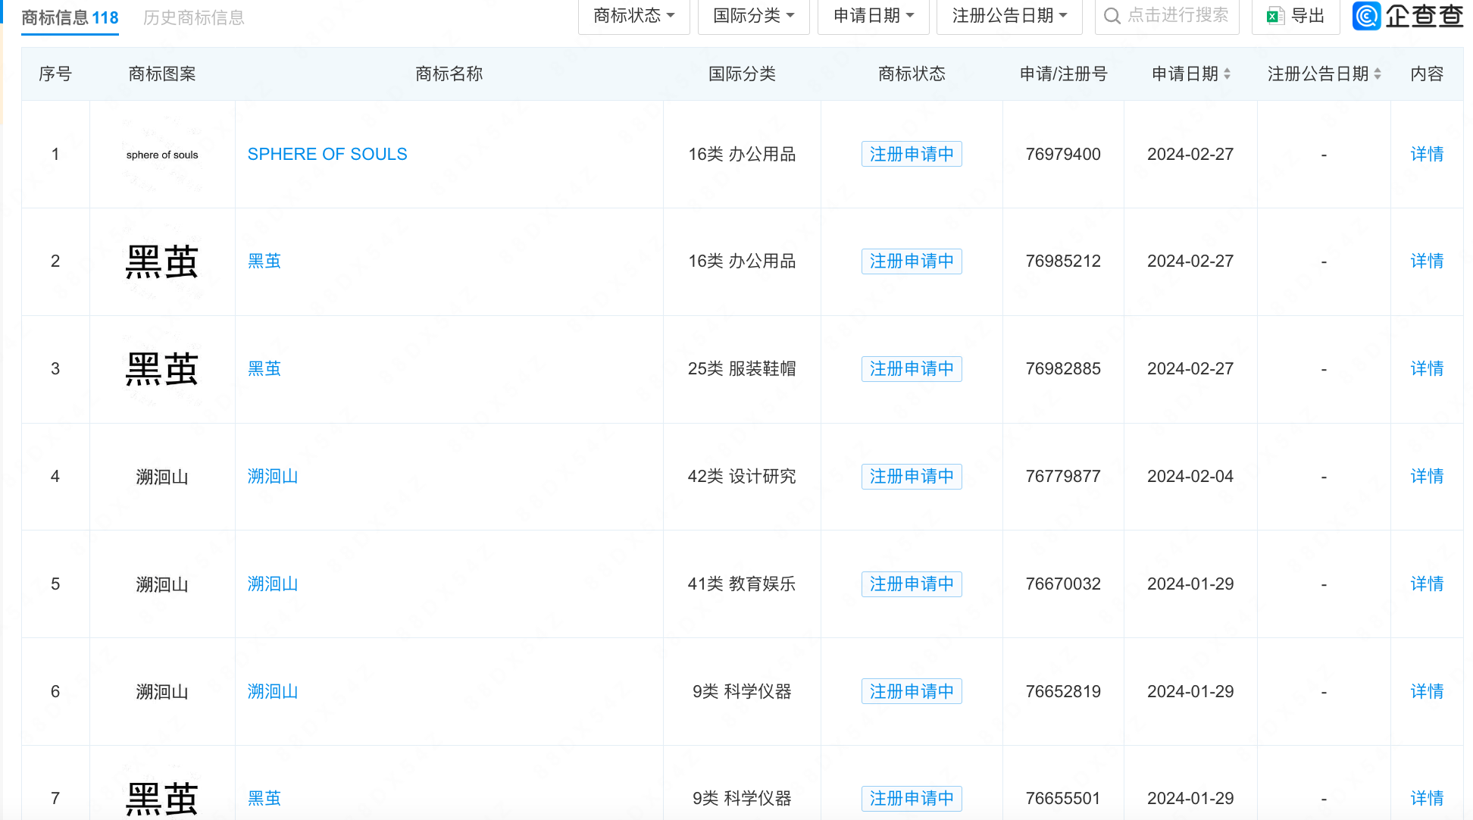The image size is (1473, 820).
Task: Open the 注册公告日期 filter dropdown
Action: (1009, 16)
